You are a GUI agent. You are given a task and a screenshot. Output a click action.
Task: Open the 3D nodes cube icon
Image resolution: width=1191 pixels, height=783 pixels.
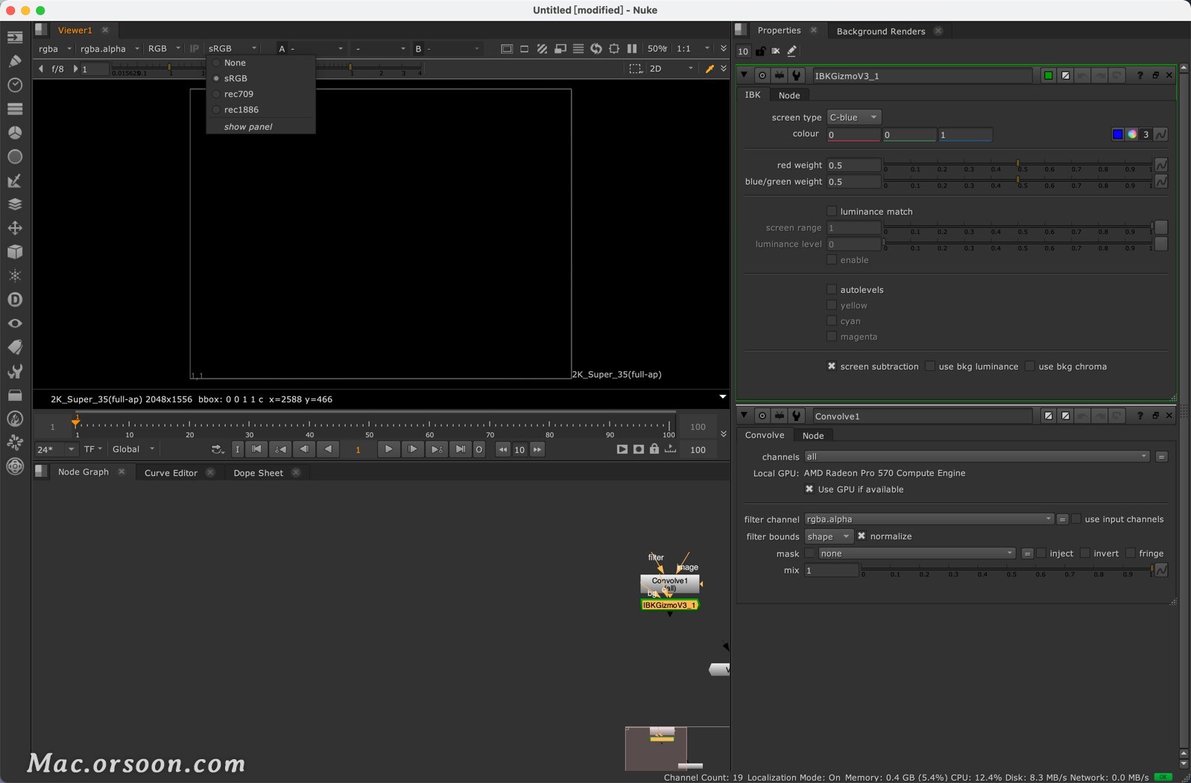(x=14, y=252)
